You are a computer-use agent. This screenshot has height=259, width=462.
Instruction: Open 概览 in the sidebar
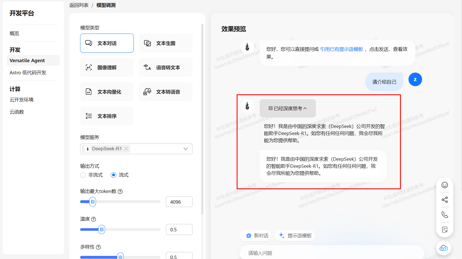tap(14, 33)
